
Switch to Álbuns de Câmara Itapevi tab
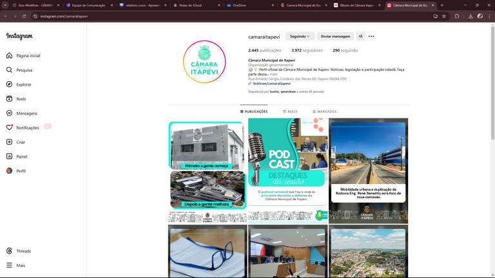[356, 5]
